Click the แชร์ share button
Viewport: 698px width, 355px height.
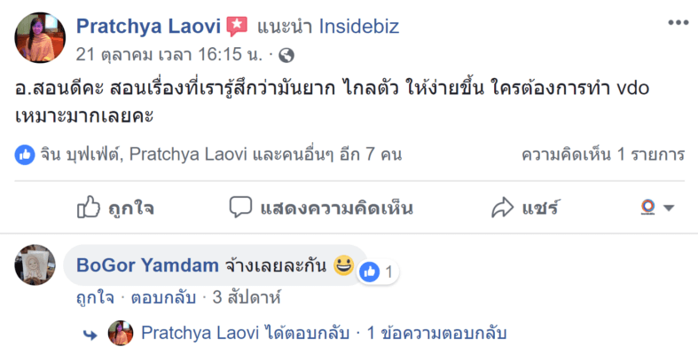tap(526, 208)
